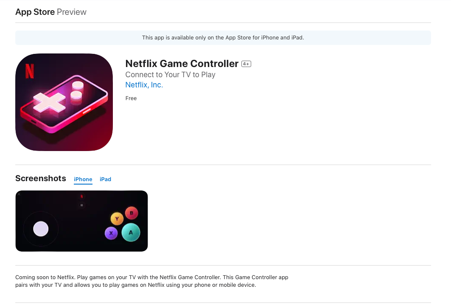Click the Free price label
The image size is (451, 308).
131,98
